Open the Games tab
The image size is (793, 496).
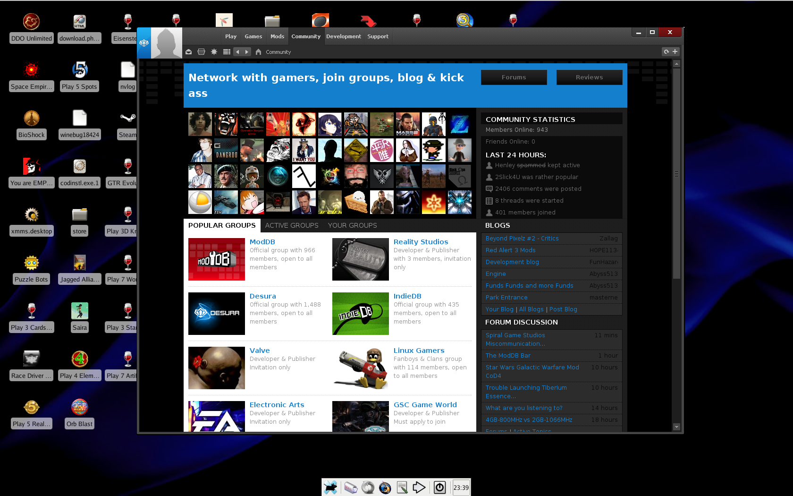pos(253,36)
